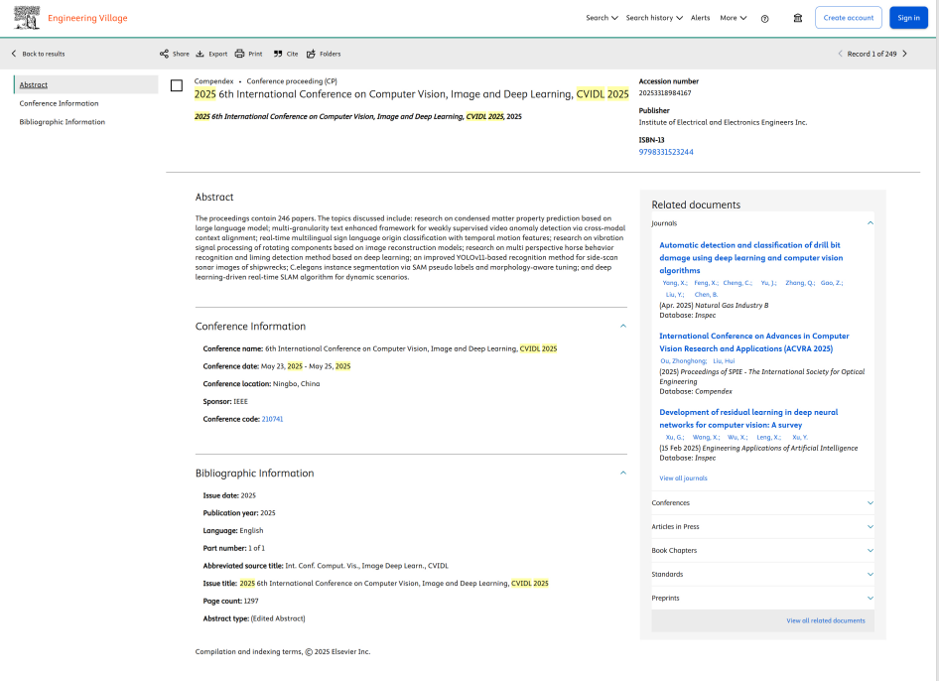
Task: Expand the Conferences related documents section
Action: pyautogui.click(x=762, y=503)
